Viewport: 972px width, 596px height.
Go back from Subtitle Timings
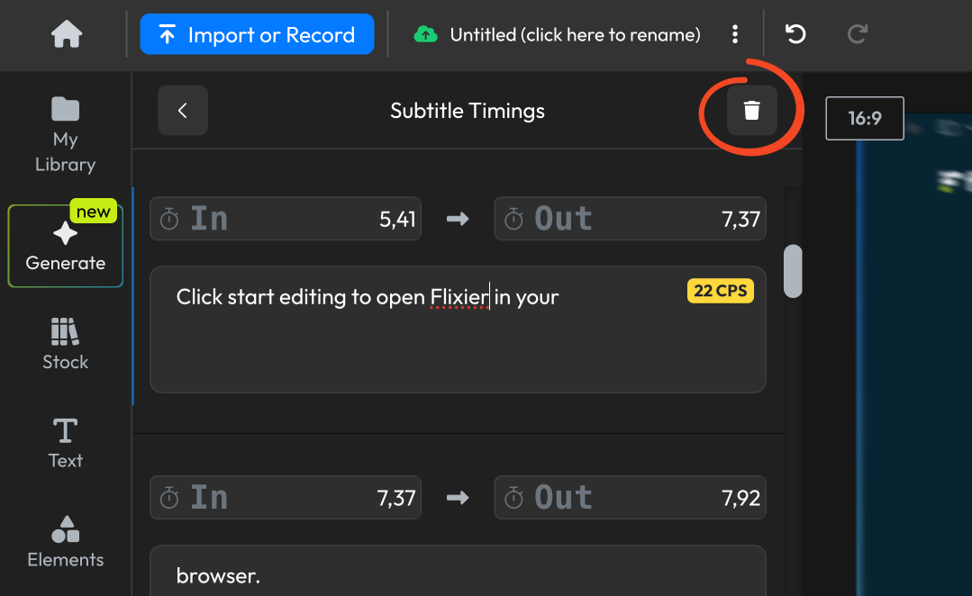click(183, 111)
